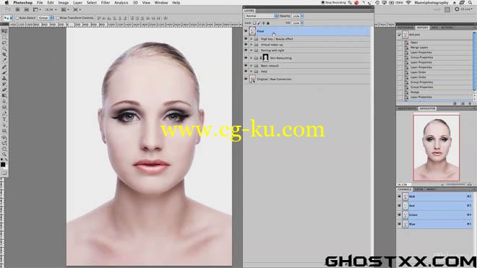This screenshot has width=477, height=268.
Task: Switch to the Actions tab
Action: coord(446,27)
